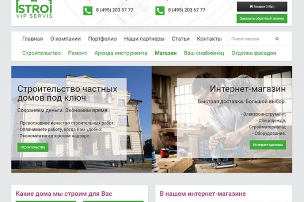Screen dimensions: 304x202
Task: Click the STROI VIP SERVIS logo
Action: 34,9
